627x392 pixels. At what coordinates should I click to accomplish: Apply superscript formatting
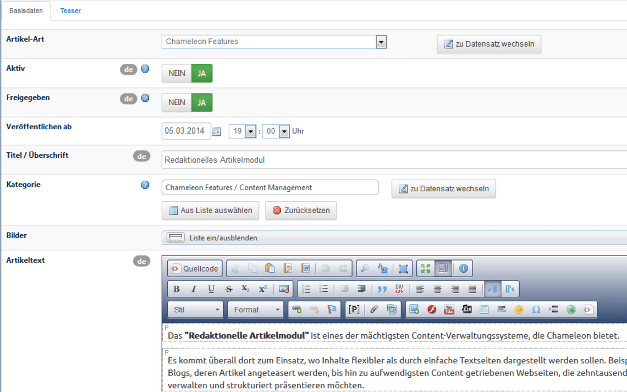[263, 289]
